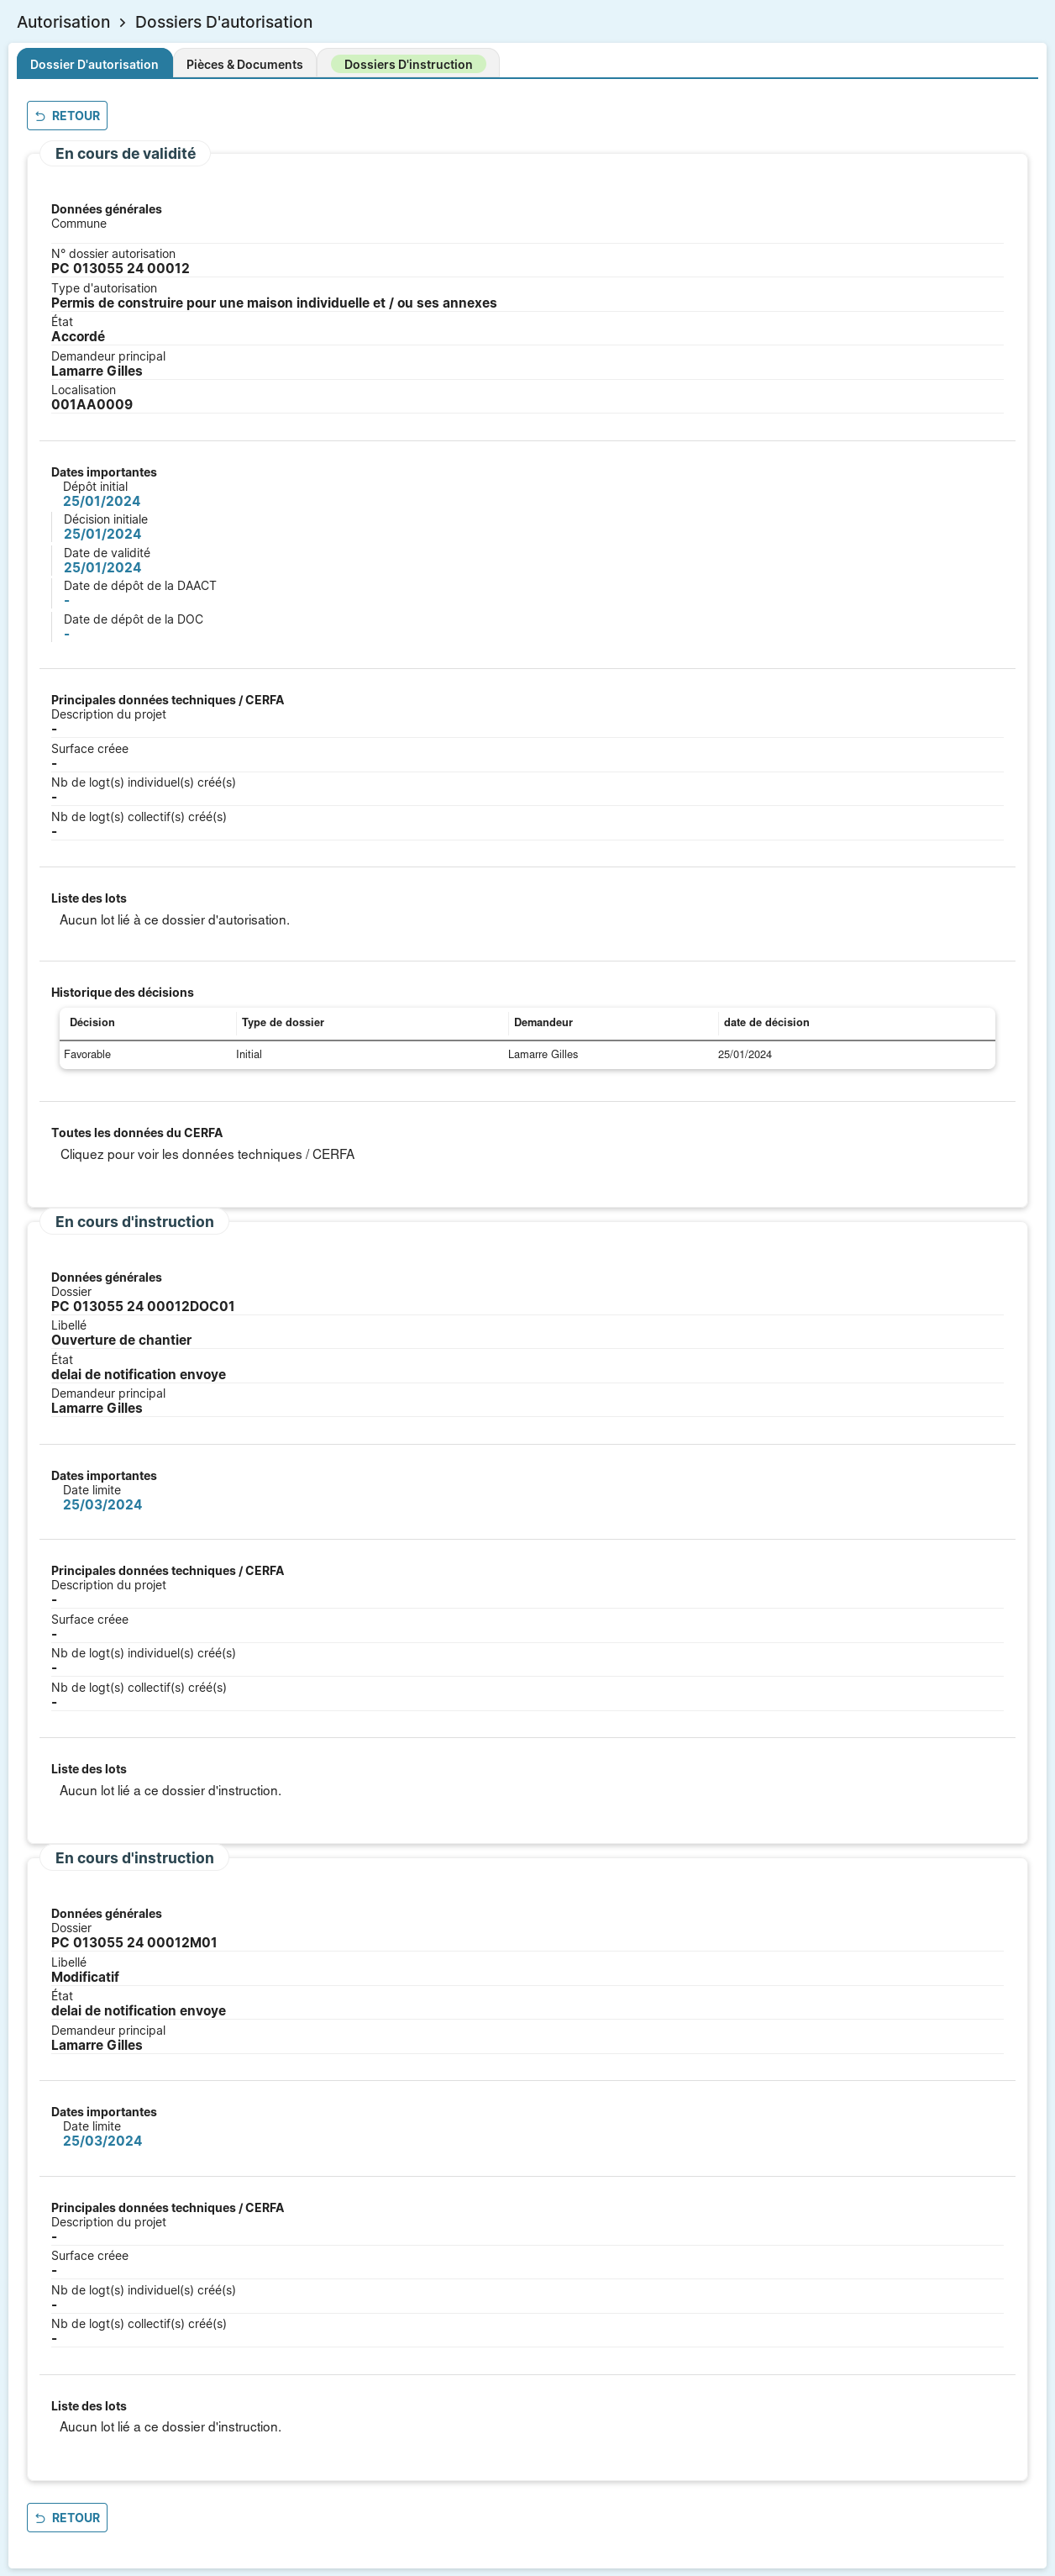This screenshot has width=1055, height=2576.
Task: Select the Favorable decision row
Action: tap(87, 1054)
